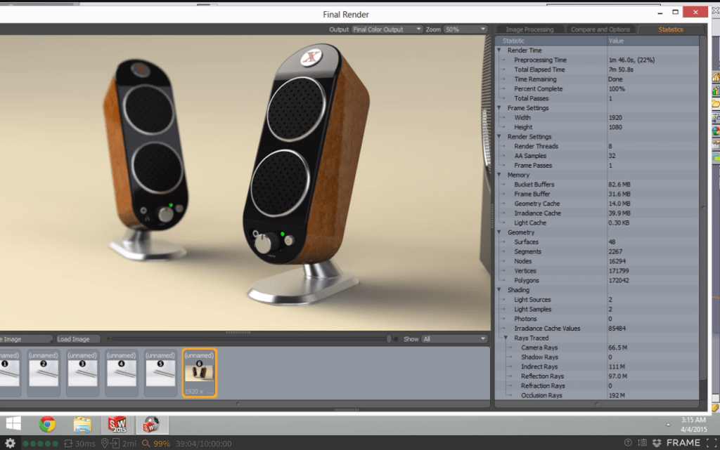
Task: Click the globe icon on the right sidebar
Action: coord(714,128)
